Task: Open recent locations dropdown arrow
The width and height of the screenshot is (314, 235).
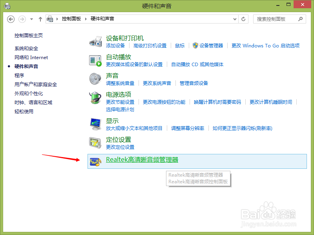Action: tap(31, 19)
